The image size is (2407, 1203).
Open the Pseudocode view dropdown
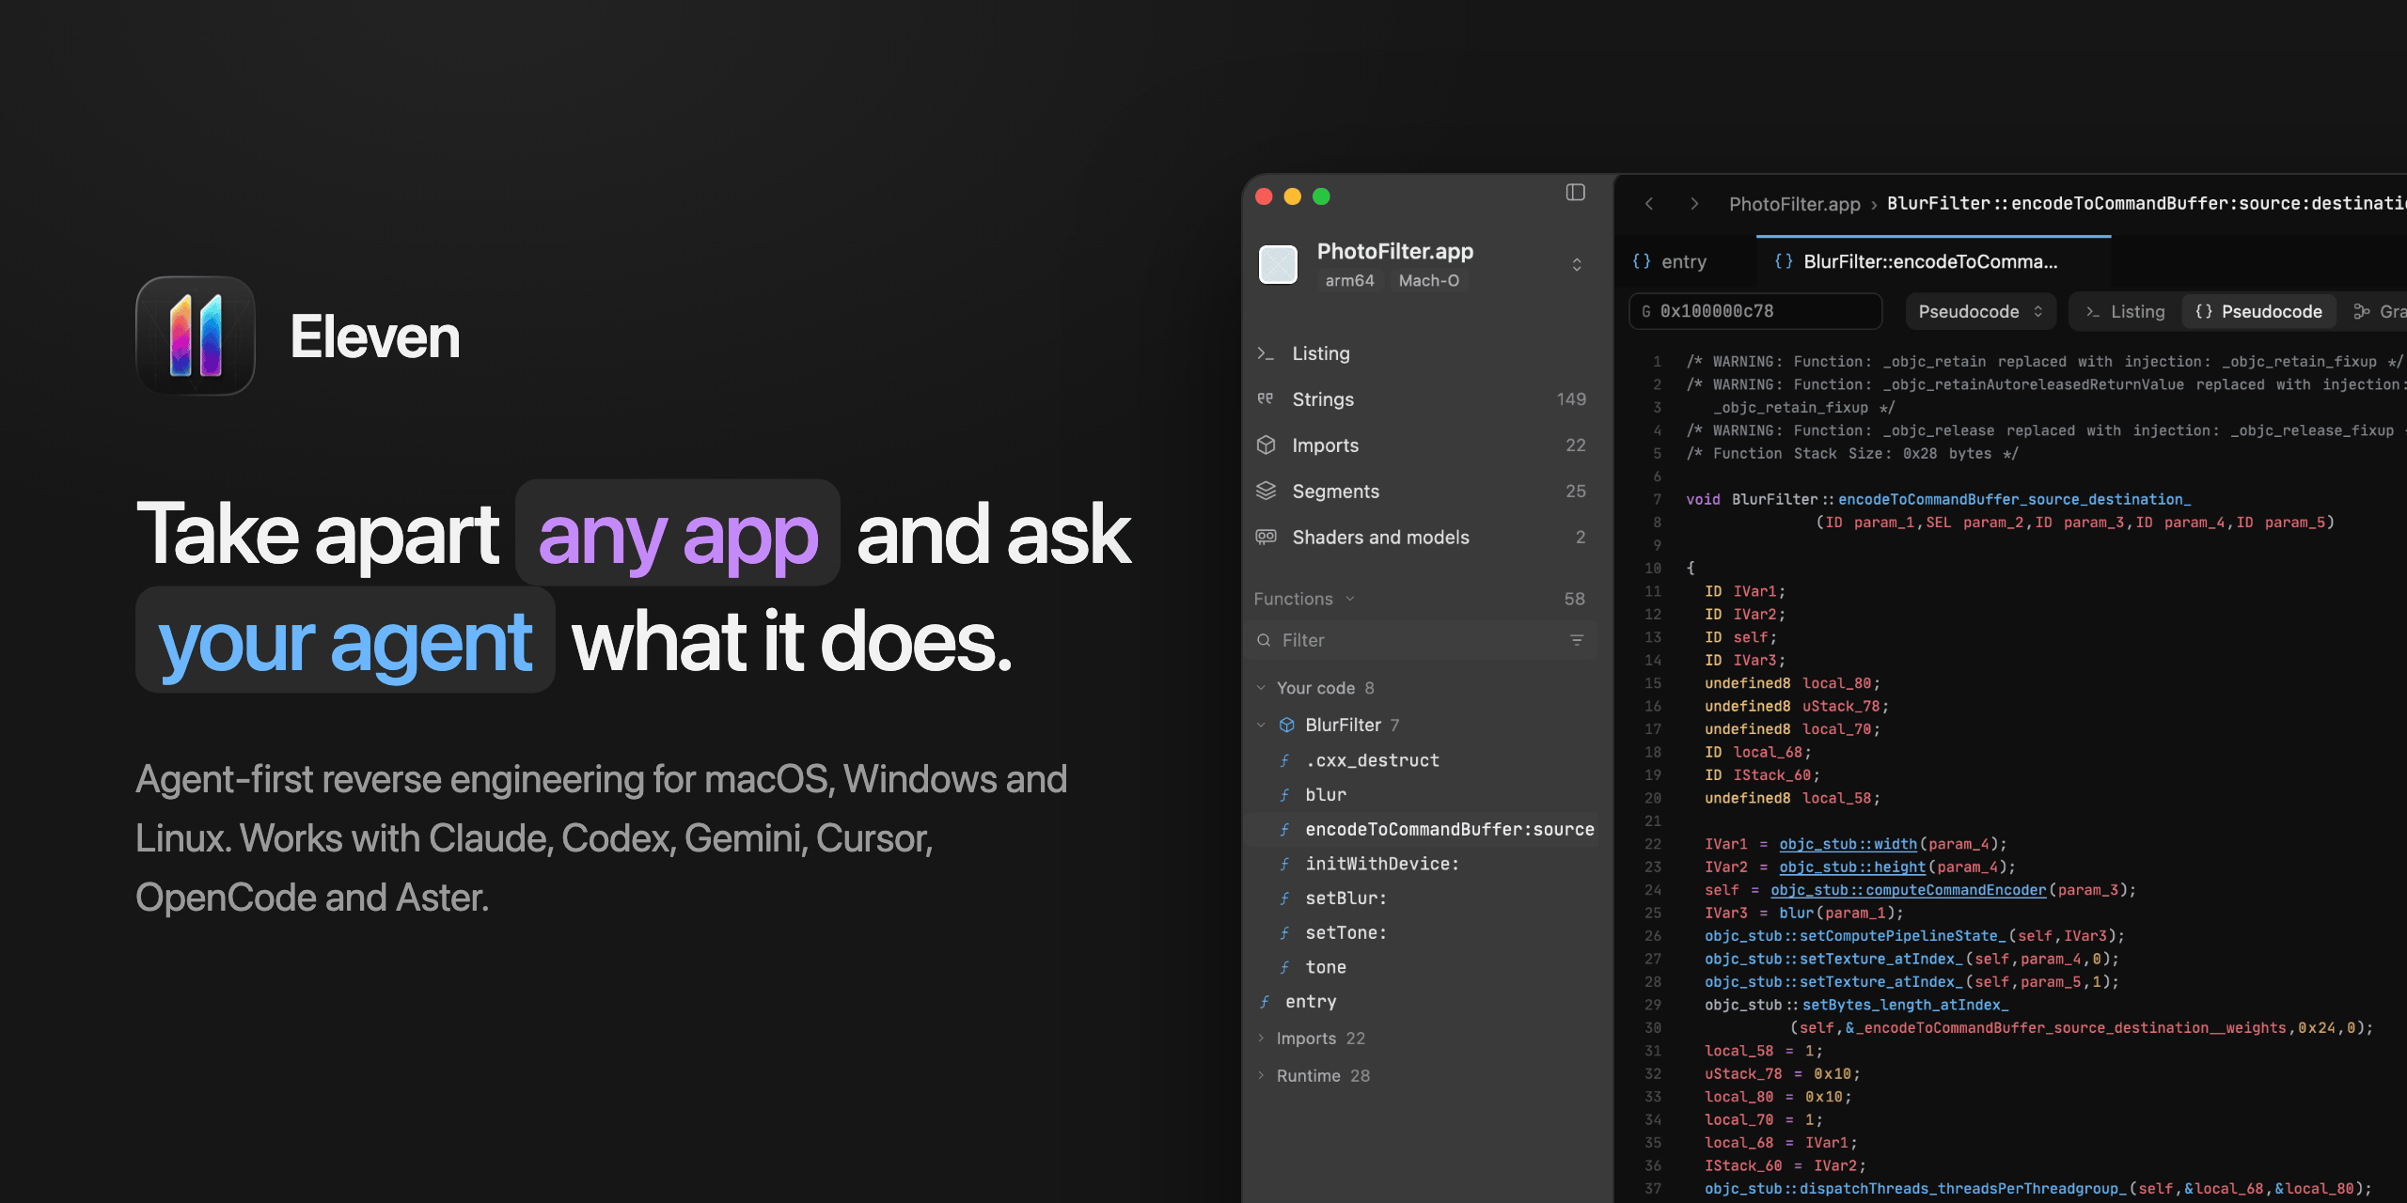click(1980, 312)
